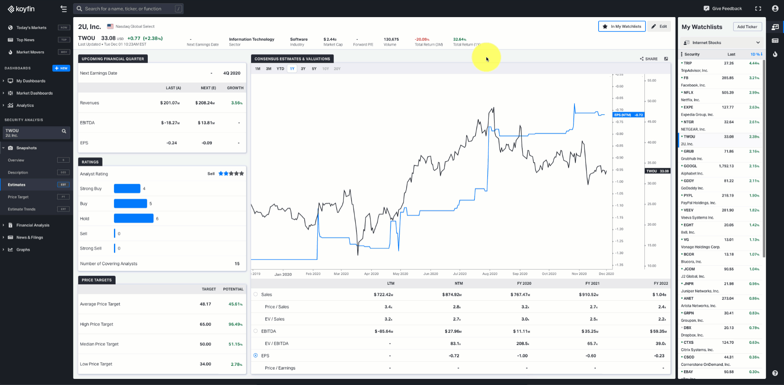Click the New dashboard button
This screenshot has height=385, width=784.
pos(61,68)
